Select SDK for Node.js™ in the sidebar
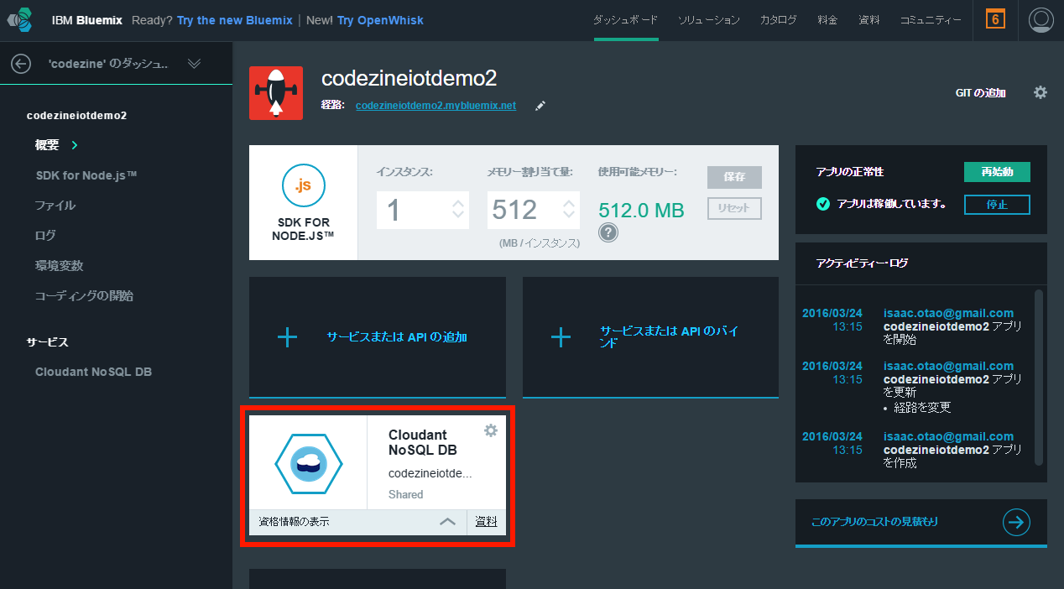 (x=86, y=175)
